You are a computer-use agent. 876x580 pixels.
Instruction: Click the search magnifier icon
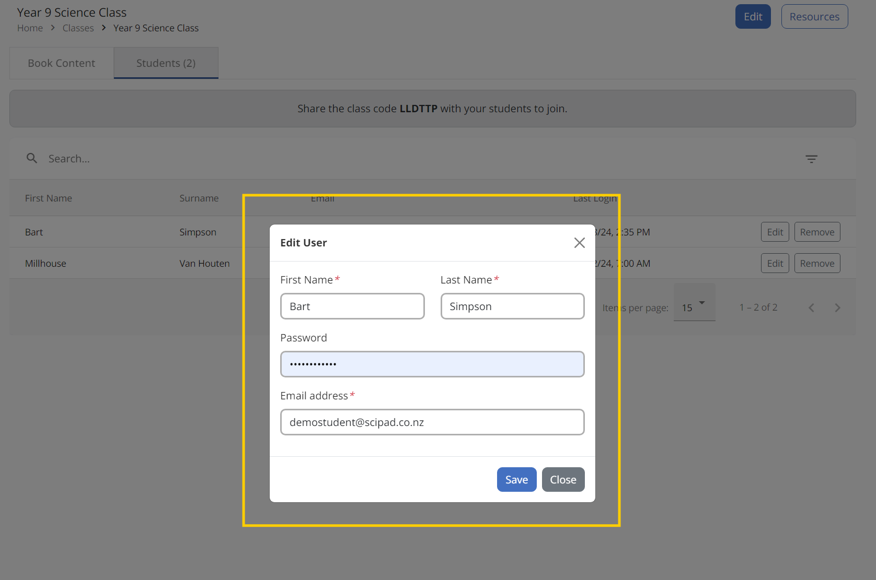[x=32, y=158]
